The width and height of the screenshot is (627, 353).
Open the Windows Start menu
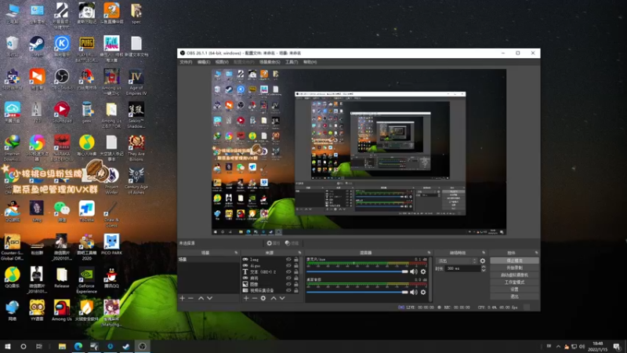coord(8,346)
